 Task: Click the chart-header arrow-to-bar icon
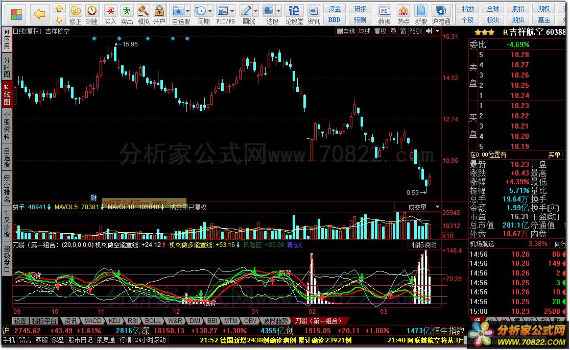429,31
